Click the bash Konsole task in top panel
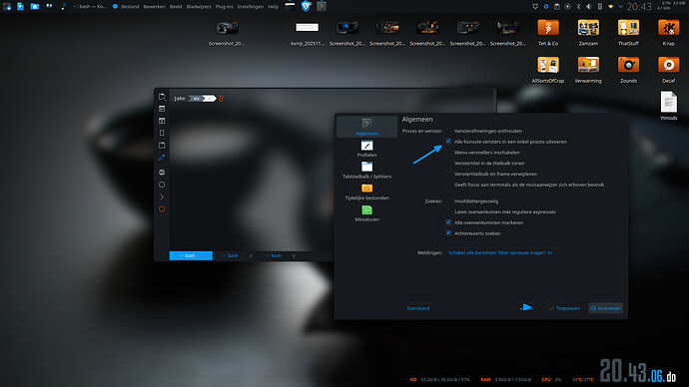The image size is (689, 387). click(x=89, y=7)
